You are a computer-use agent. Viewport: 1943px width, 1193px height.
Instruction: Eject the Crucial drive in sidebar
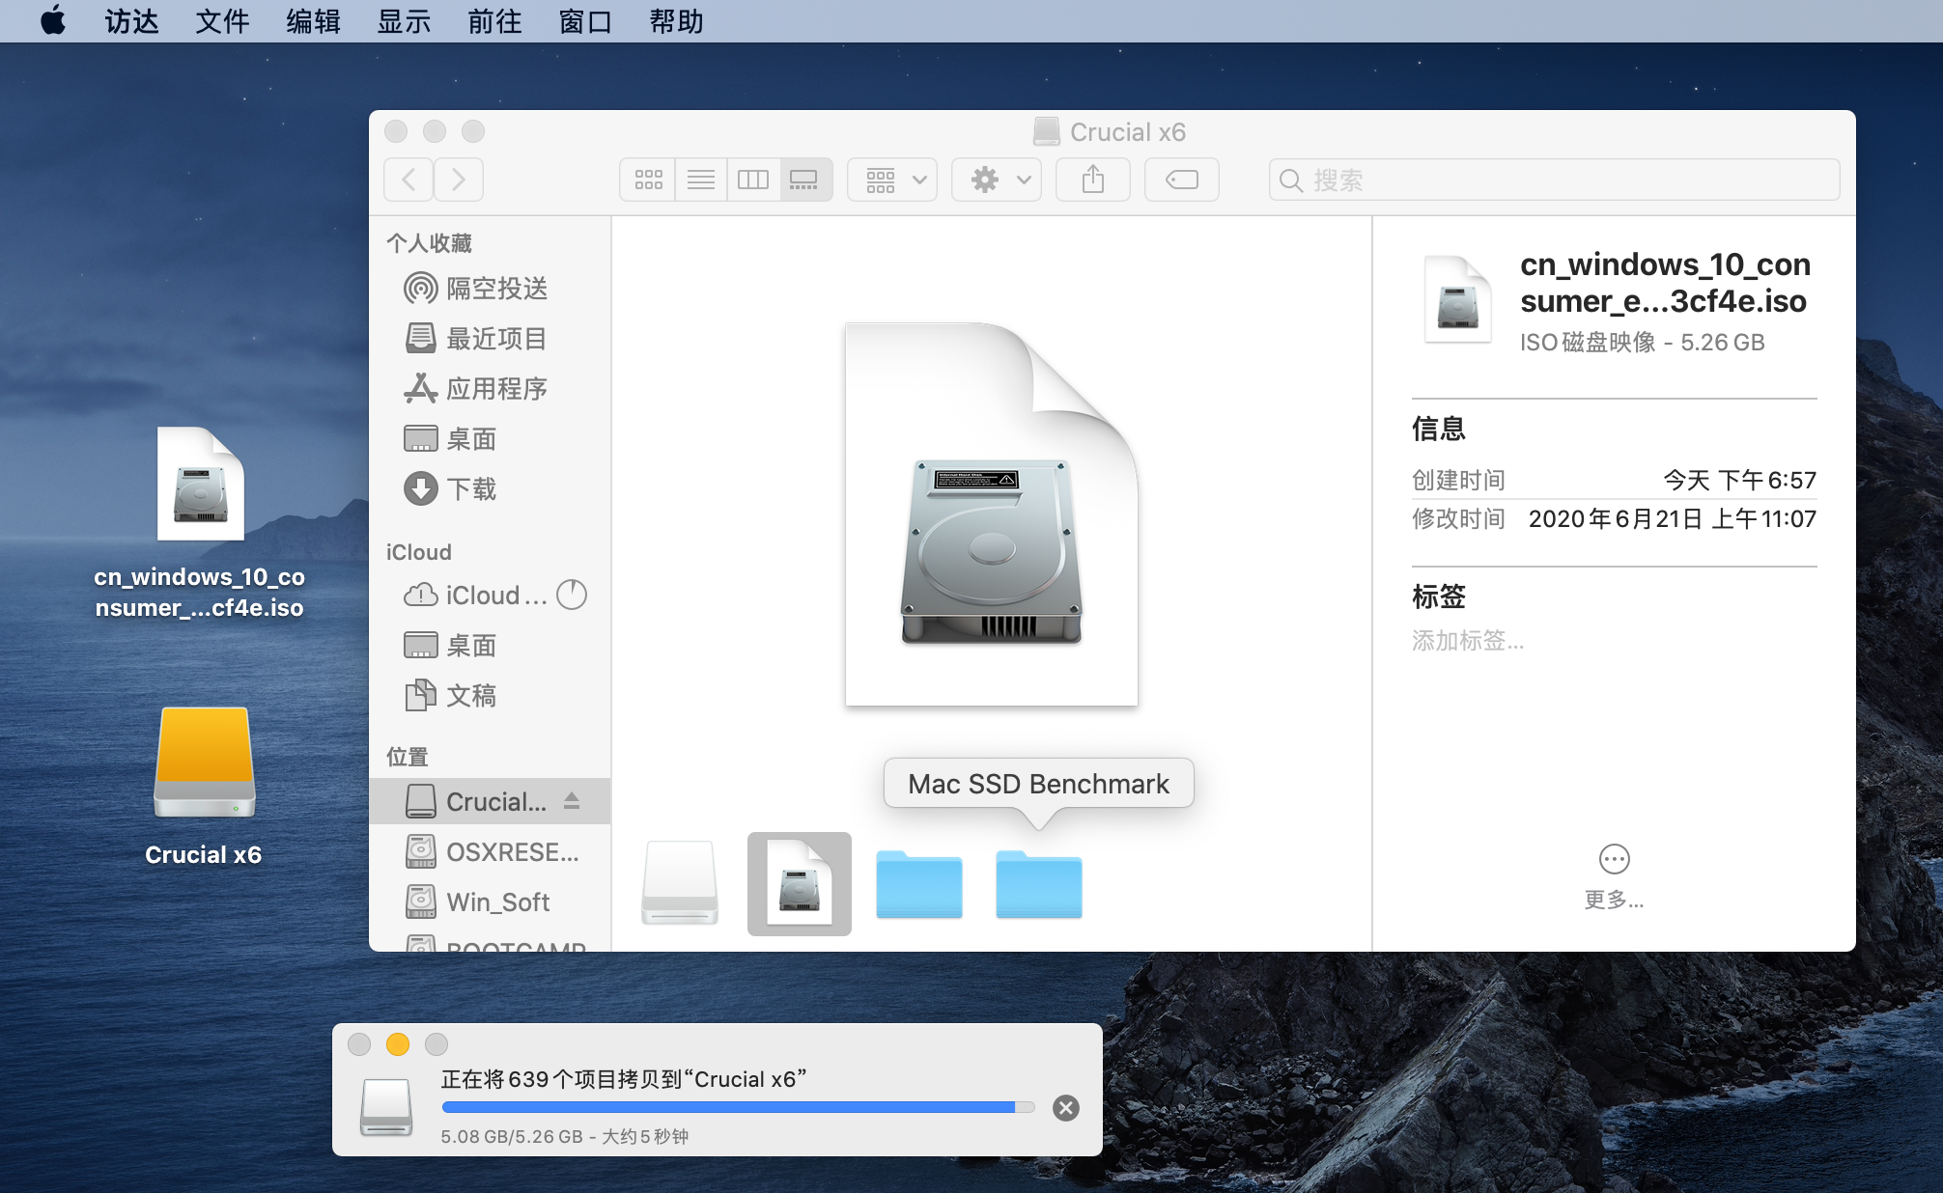point(572,801)
